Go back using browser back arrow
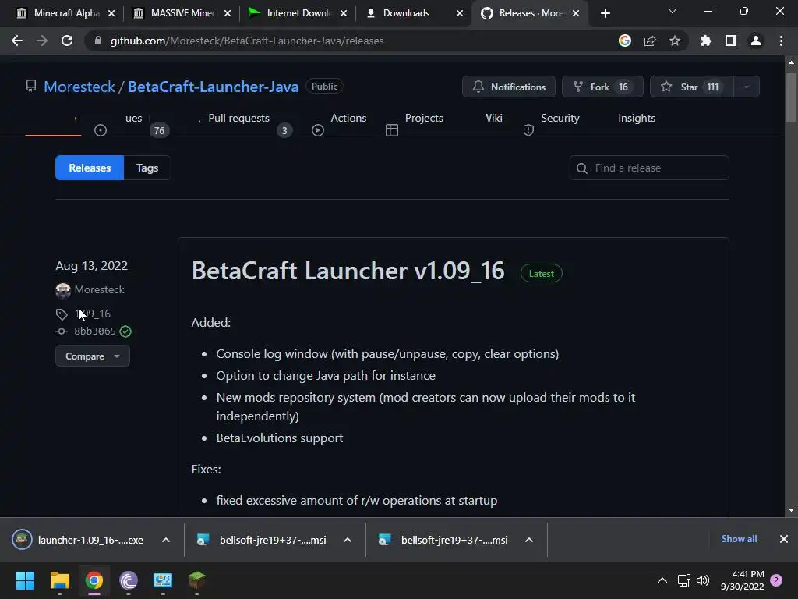The height and width of the screenshot is (599, 798). (17, 41)
